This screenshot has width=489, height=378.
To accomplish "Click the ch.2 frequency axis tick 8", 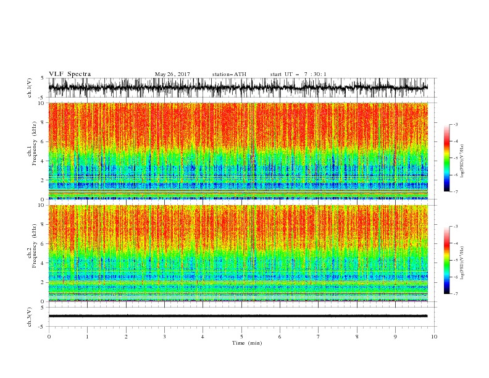I will [43, 225].
